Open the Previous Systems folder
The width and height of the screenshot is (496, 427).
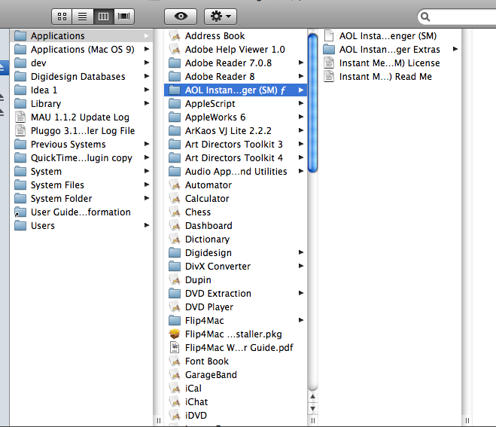point(81,145)
